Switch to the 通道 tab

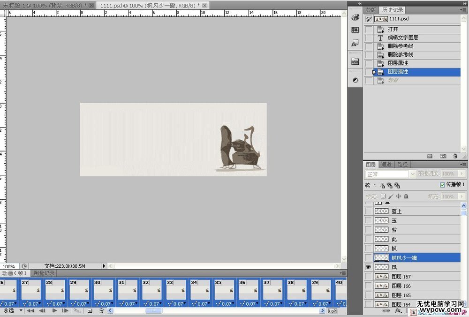[386, 165]
